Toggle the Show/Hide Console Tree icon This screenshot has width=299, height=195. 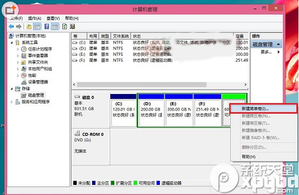click(x=37, y=27)
